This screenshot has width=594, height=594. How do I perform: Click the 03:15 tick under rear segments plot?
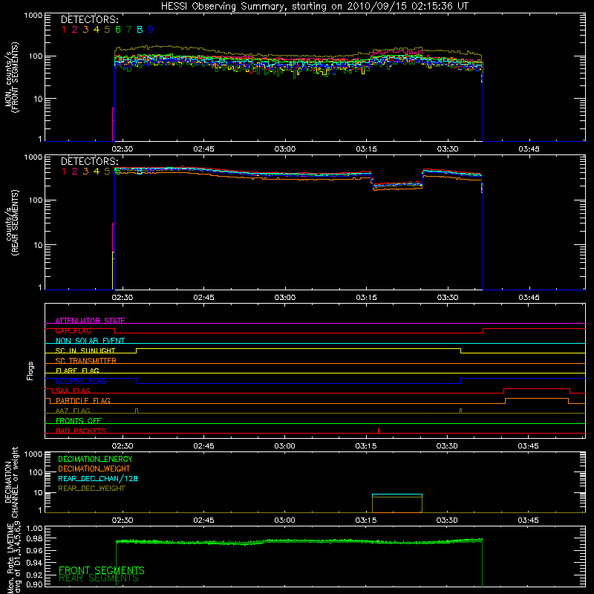click(x=366, y=298)
